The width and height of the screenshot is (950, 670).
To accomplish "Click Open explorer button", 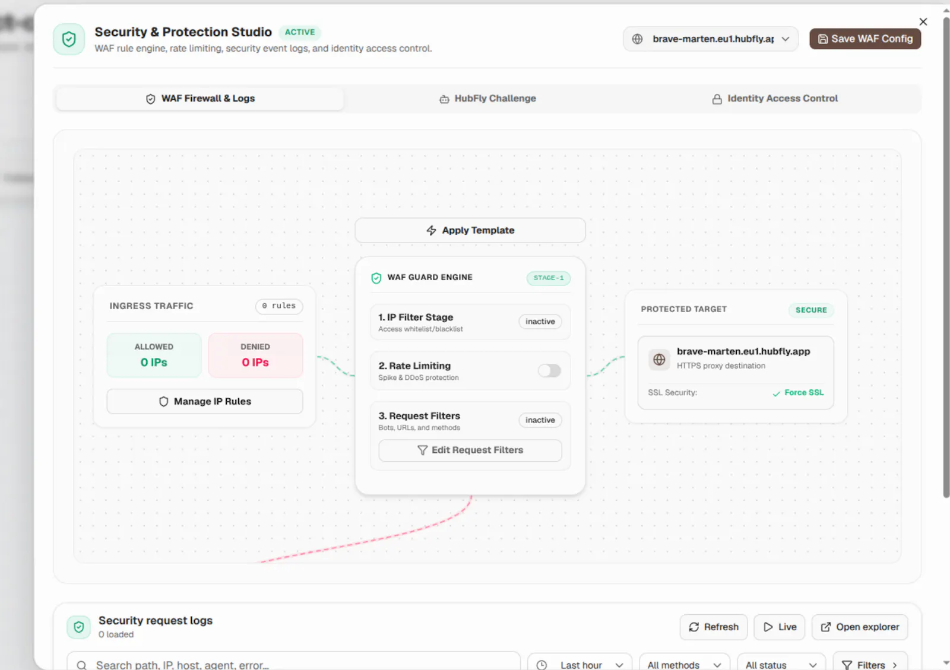I will 860,627.
